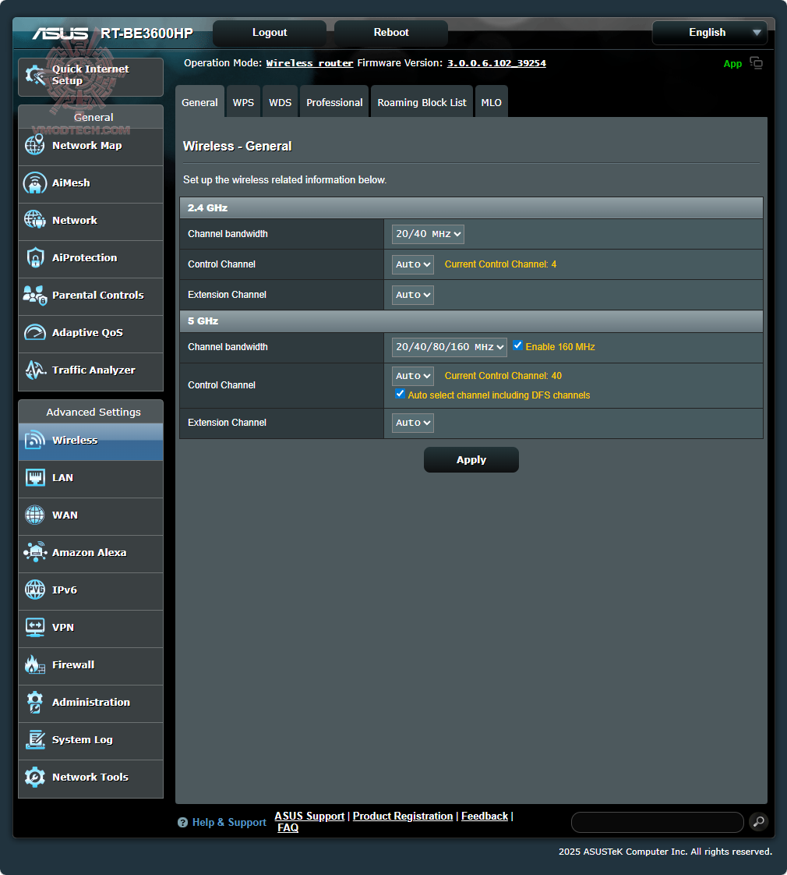Click Current Control Channel: 40 text

503,376
